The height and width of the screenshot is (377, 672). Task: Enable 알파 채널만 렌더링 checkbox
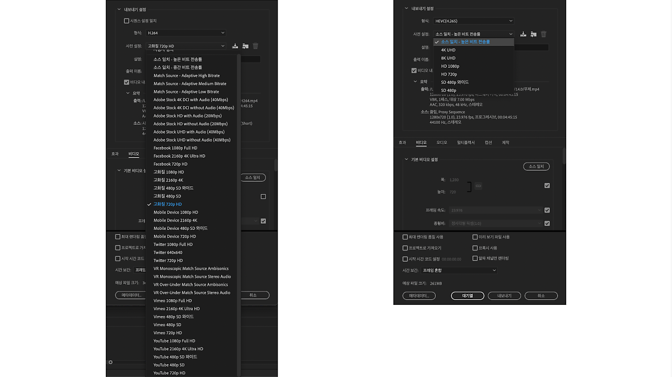pyautogui.click(x=475, y=258)
